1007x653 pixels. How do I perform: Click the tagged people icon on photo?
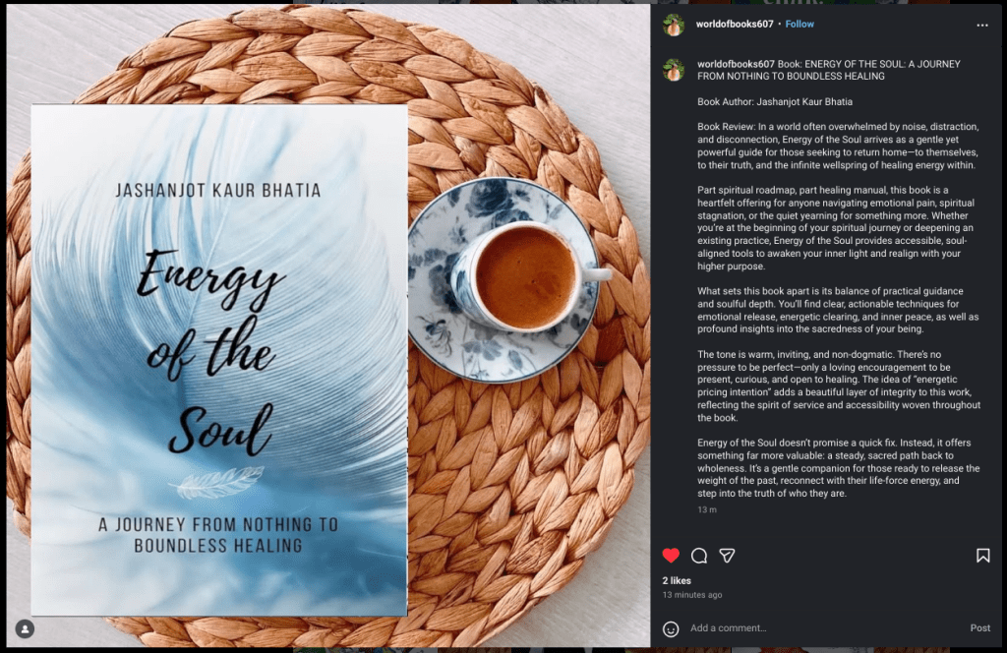tap(25, 629)
